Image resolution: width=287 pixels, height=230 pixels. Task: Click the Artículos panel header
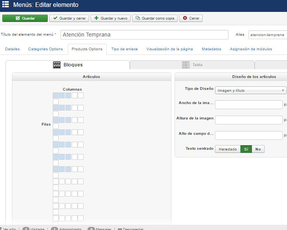click(x=92, y=77)
